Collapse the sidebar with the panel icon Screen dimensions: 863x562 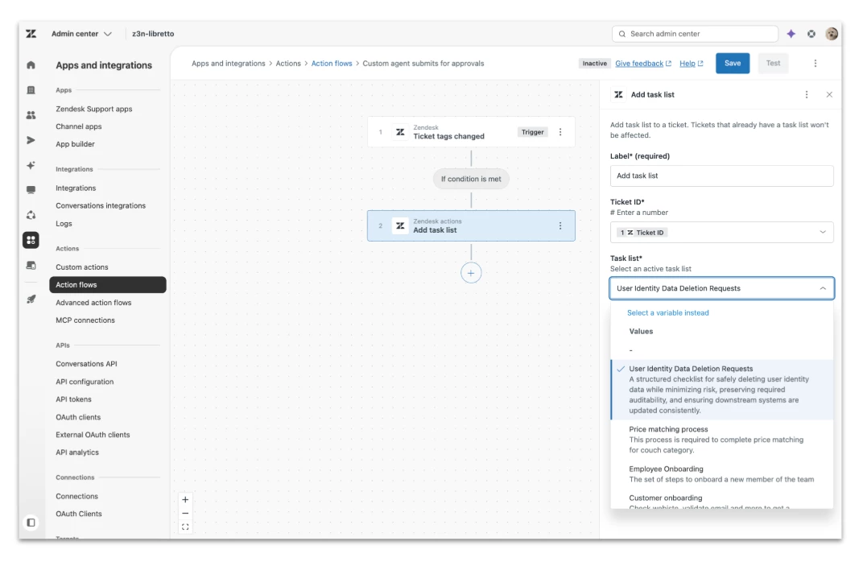coord(31,523)
